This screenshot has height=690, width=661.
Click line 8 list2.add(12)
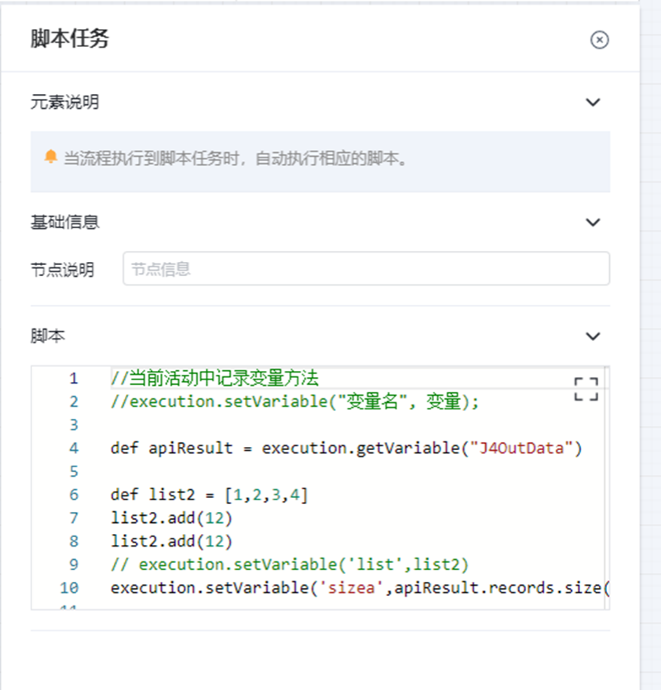coord(171,542)
